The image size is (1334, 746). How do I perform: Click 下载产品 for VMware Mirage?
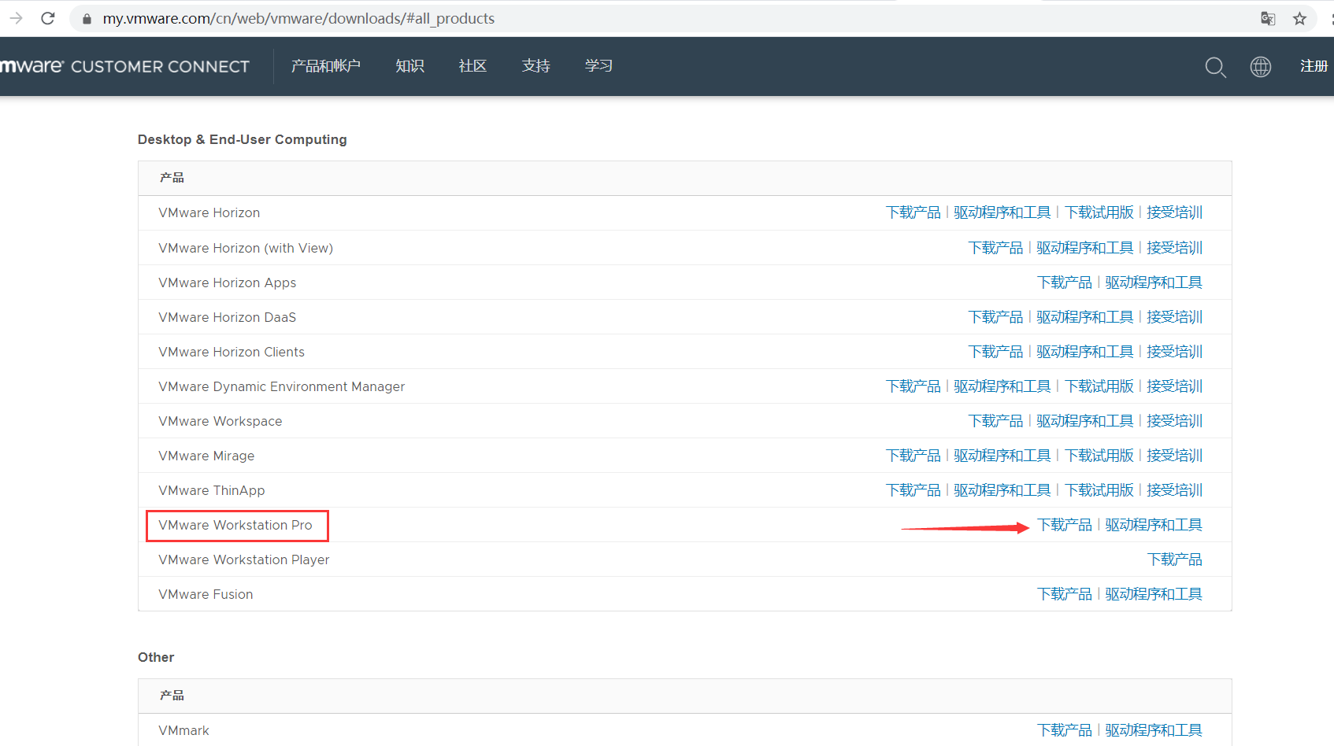(x=913, y=456)
